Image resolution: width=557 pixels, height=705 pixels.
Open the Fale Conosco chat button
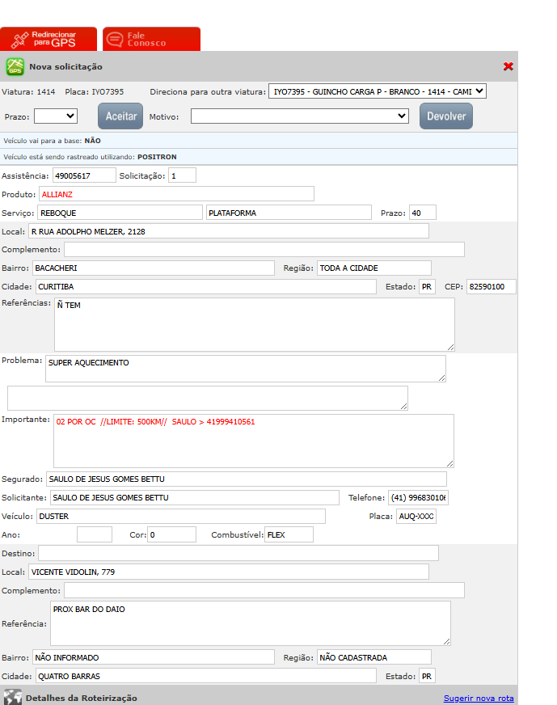(x=151, y=39)
